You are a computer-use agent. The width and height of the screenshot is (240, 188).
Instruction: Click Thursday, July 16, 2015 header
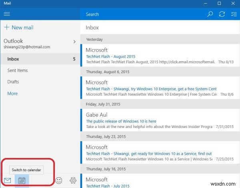160,169
